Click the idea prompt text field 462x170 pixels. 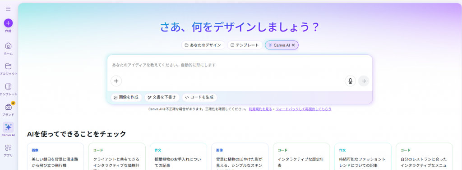click(x=240, y=65)
